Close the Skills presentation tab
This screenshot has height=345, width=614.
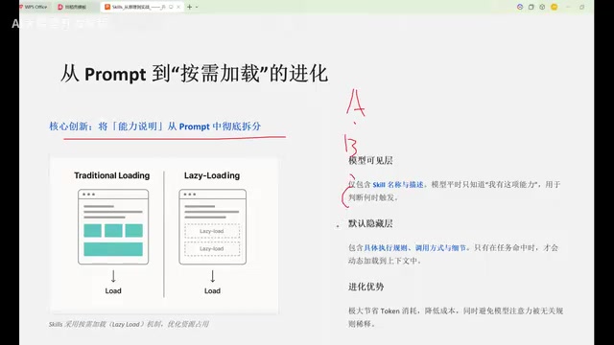[x=178, y=7]
